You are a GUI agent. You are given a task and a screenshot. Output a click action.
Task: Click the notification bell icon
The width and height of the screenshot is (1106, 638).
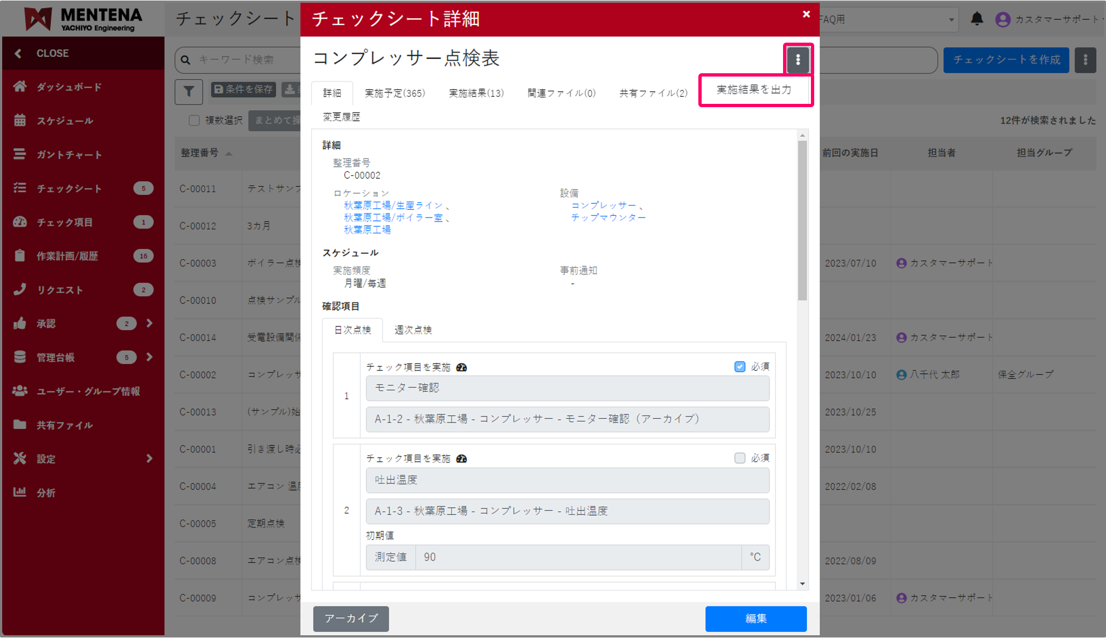[x=978, y=18]
